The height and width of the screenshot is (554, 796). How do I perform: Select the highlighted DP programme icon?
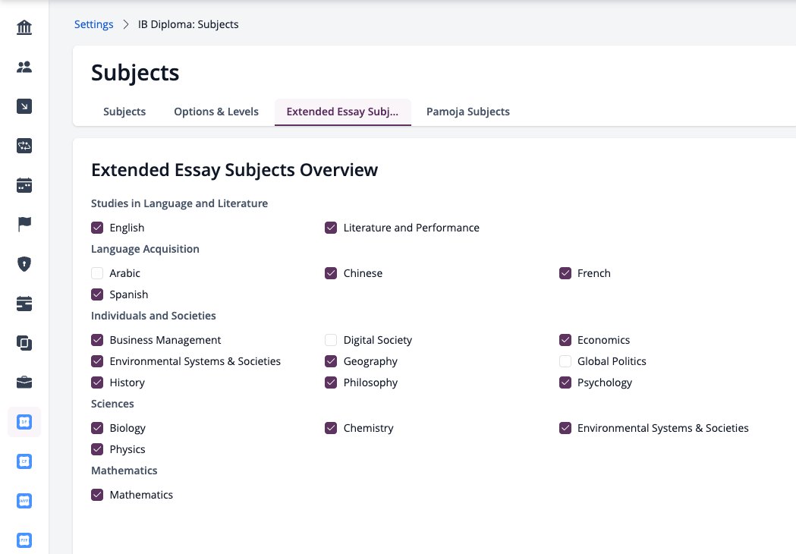point(24,422)
